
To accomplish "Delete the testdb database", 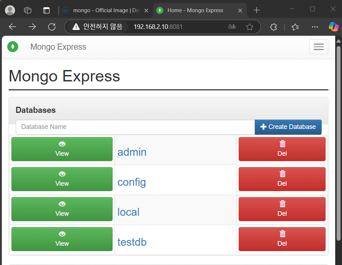I will (x=282, y=239).
